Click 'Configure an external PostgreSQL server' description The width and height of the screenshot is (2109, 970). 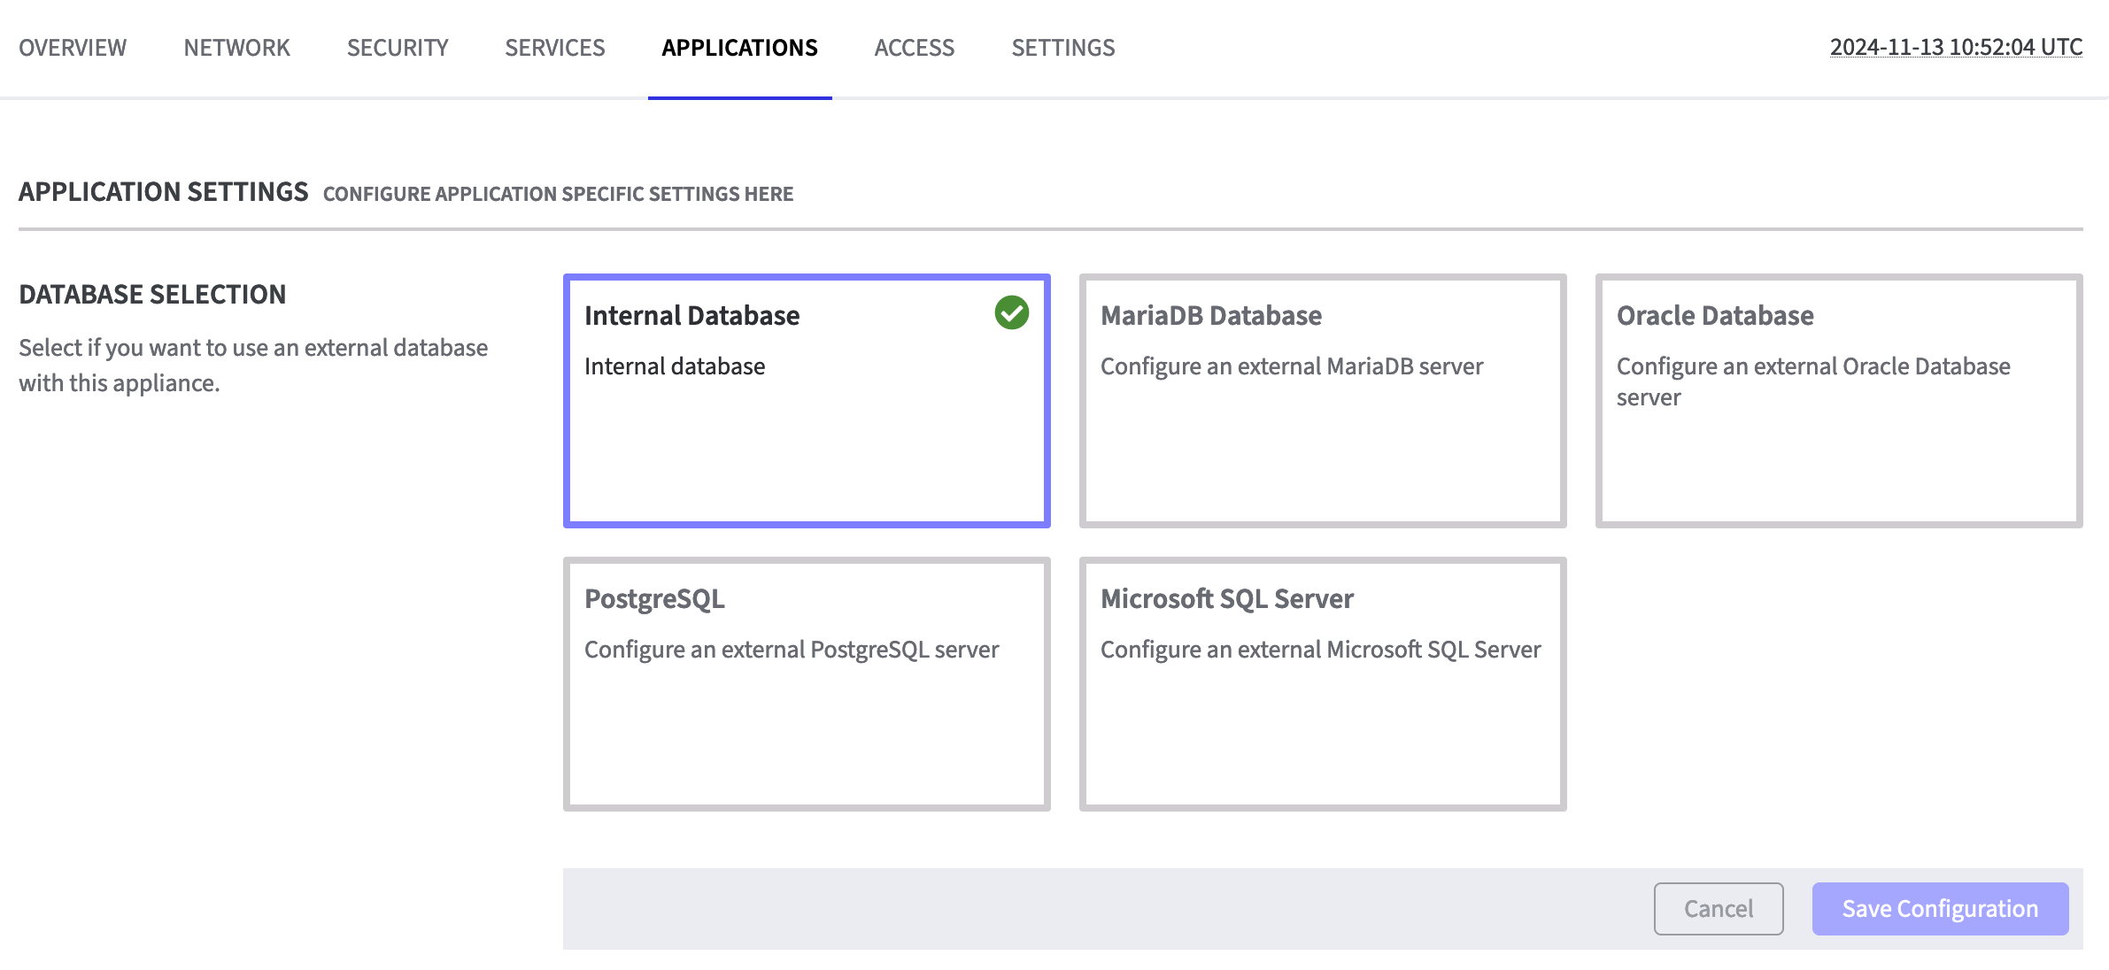tap(791, 650)
